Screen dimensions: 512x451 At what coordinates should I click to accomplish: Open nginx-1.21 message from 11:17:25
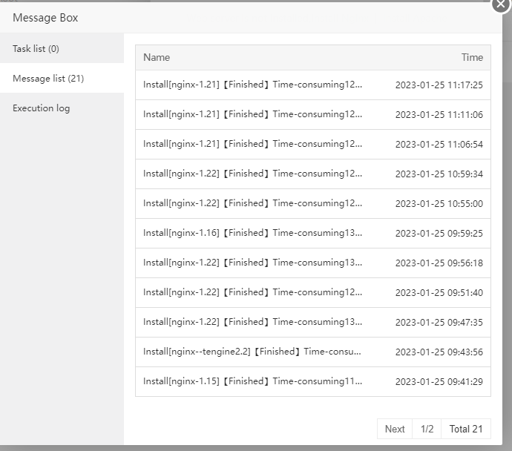pyautogui.click(x=253, y=85)
